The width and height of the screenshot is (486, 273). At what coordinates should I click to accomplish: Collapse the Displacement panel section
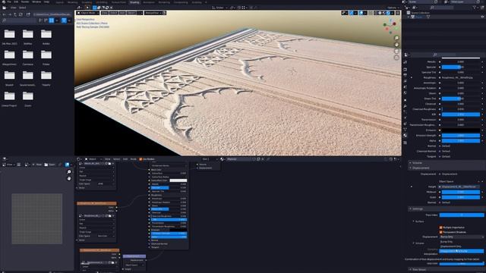447,168
